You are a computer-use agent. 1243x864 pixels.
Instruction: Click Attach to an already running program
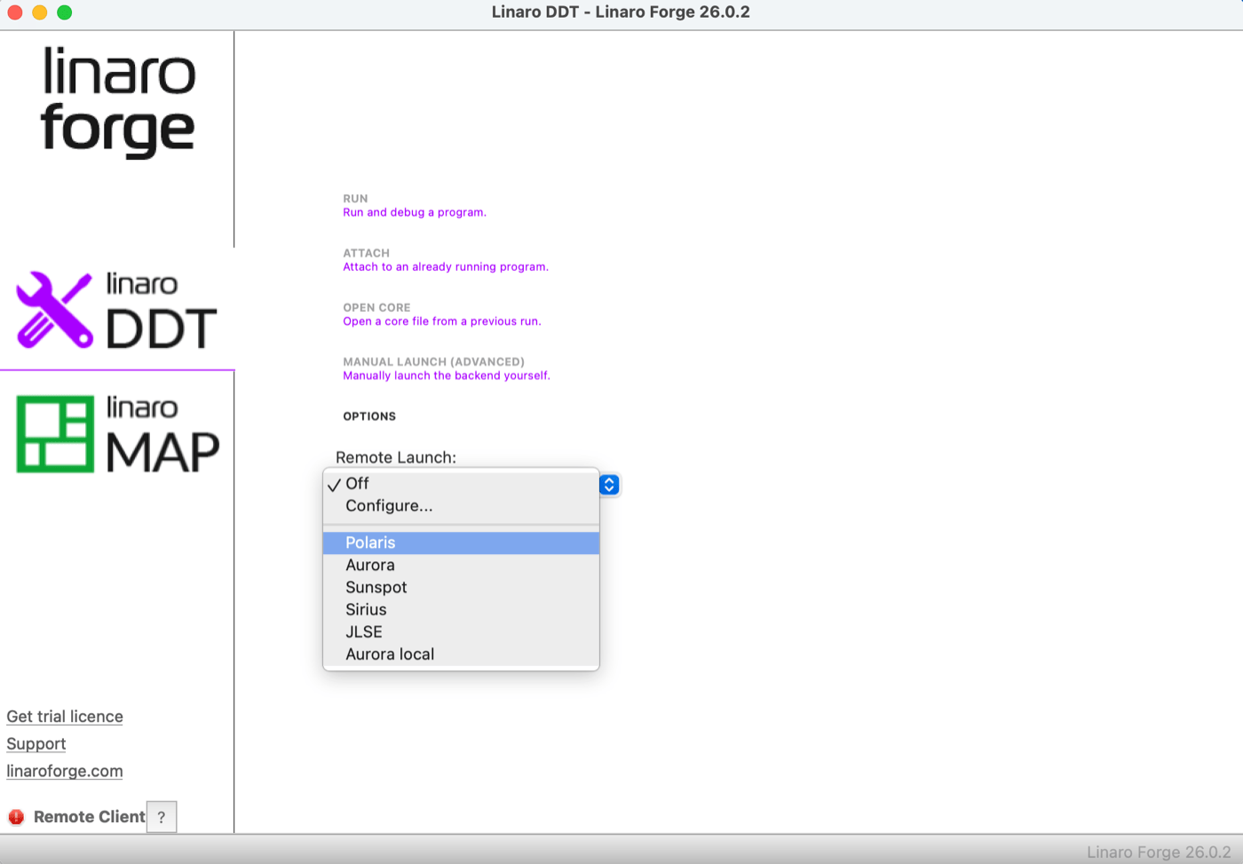[446, 266]
